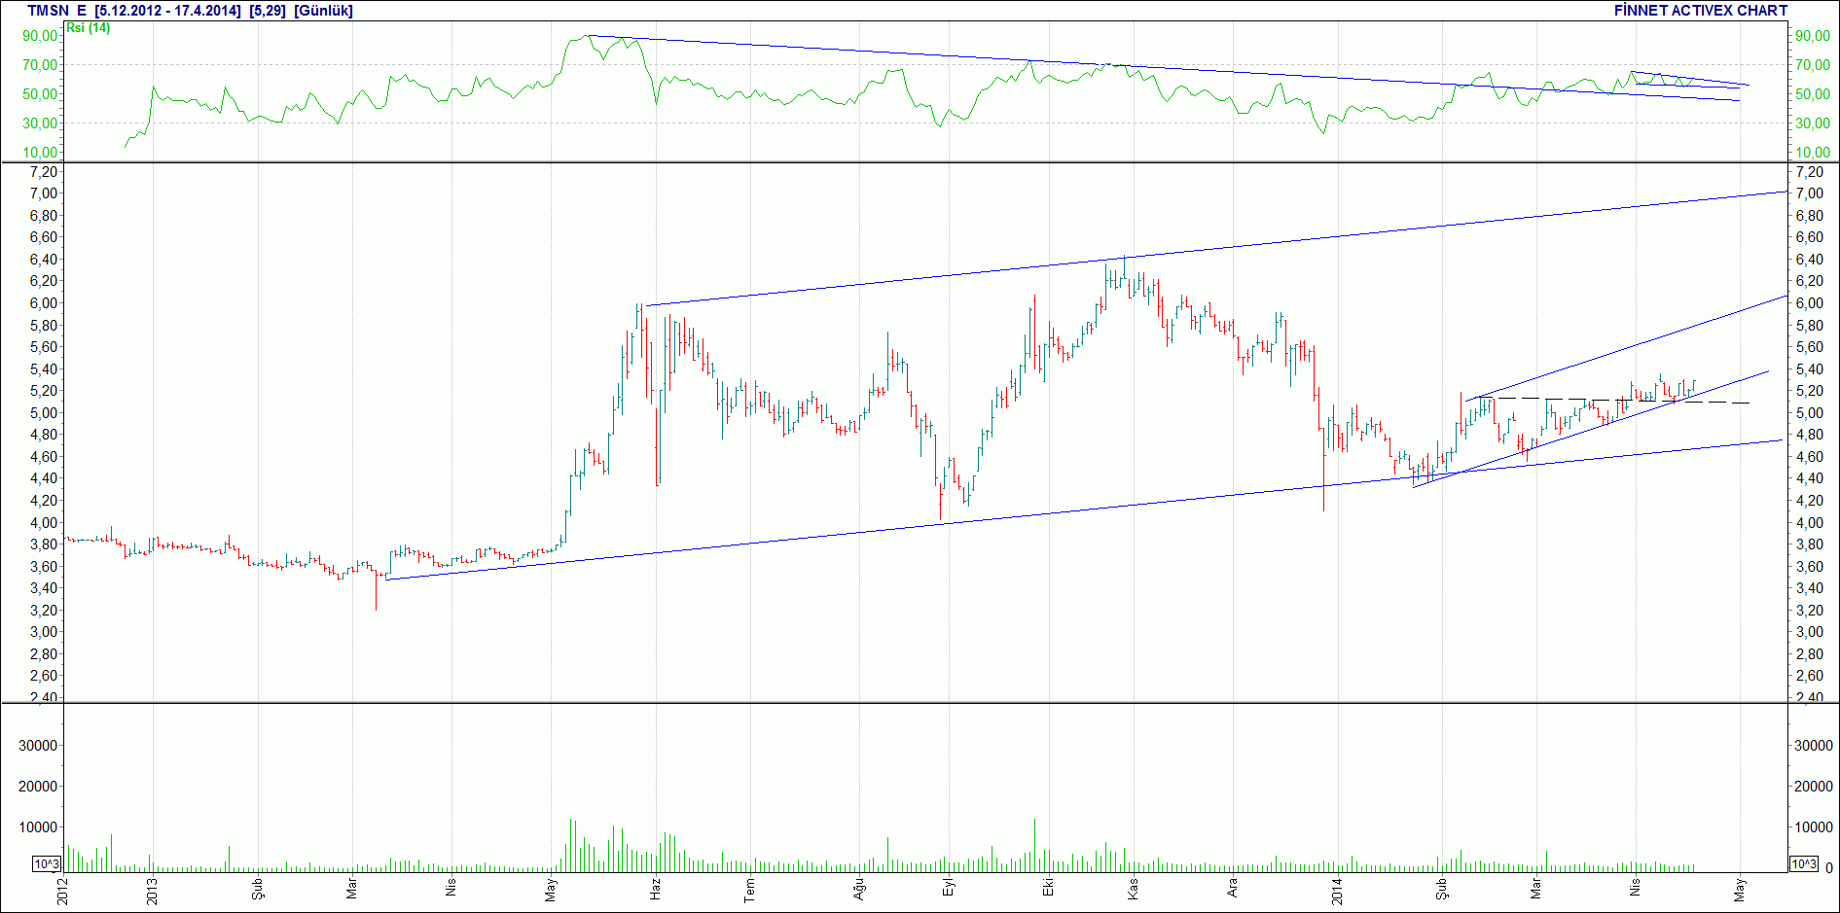
Task: Click the Eyl month marker on the time axis
Action: coord(949,888)
